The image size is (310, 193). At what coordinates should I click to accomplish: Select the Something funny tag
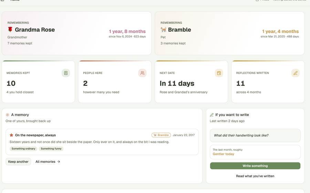(51, 149)
